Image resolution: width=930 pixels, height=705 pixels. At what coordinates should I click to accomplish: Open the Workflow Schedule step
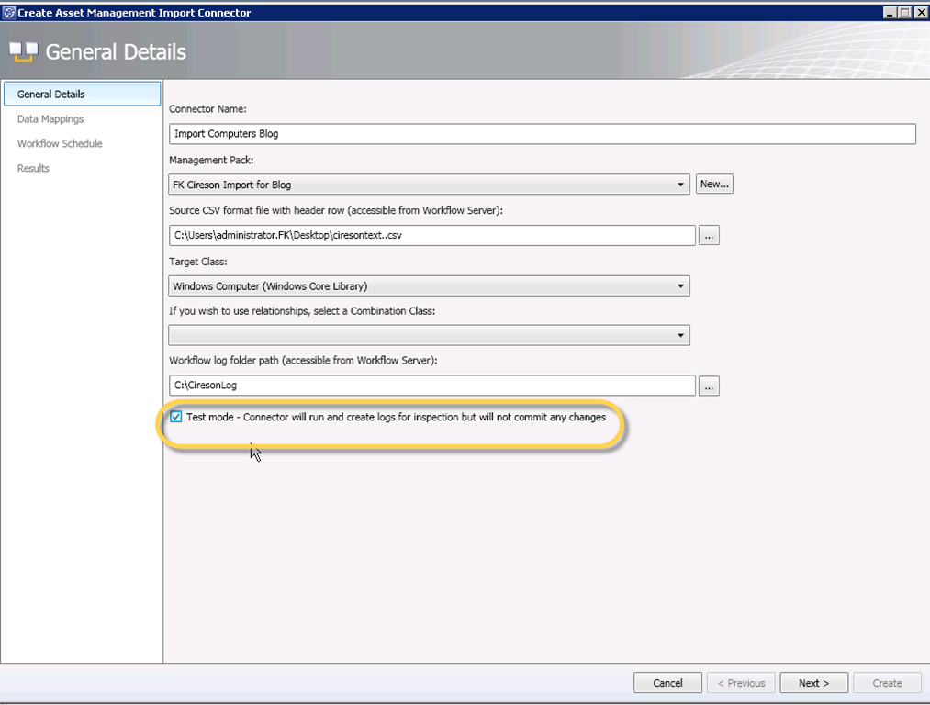[x=60, y=144]
